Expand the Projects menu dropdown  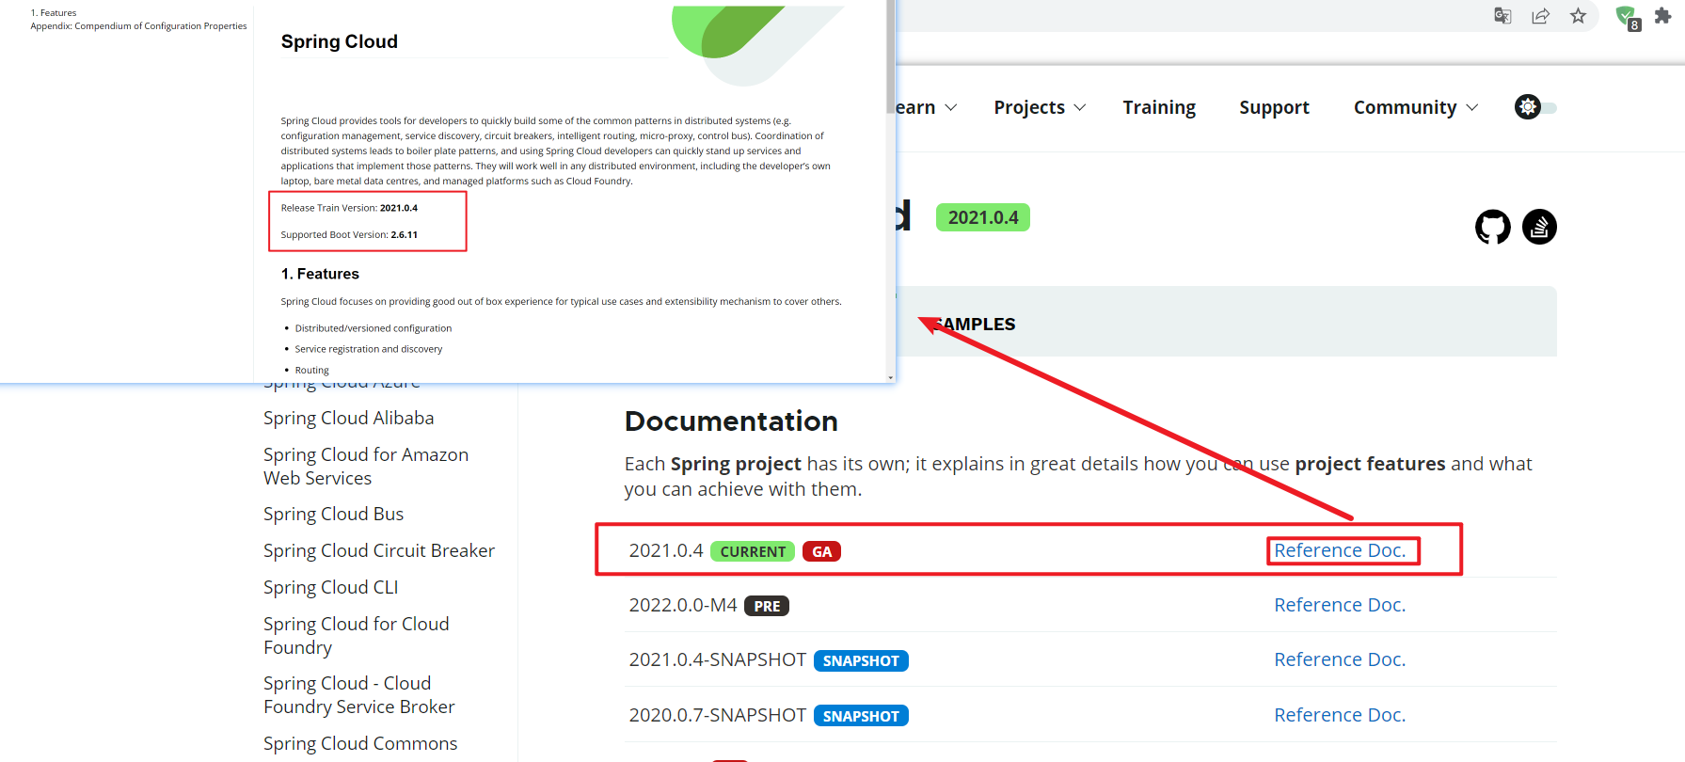click(x=1040, y=107)
